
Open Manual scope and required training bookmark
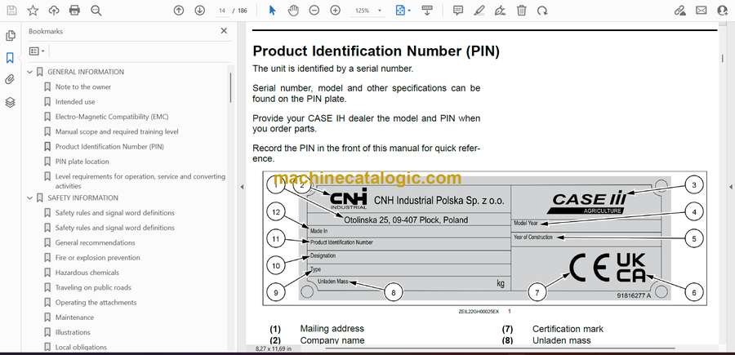[x=117, y=132]
